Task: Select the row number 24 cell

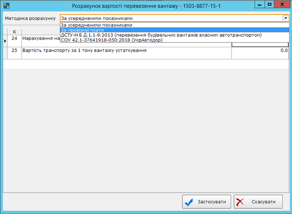Action: 15,39
